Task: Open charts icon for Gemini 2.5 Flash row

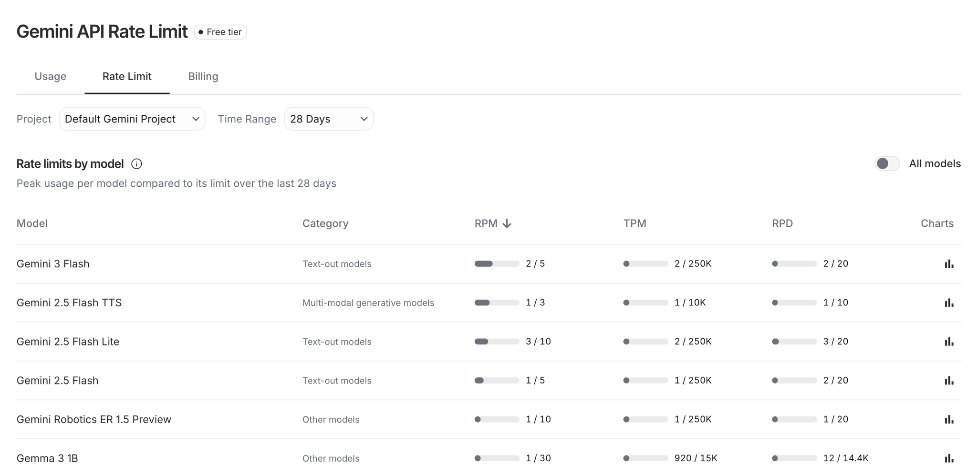Action: [x=949, y=381]
